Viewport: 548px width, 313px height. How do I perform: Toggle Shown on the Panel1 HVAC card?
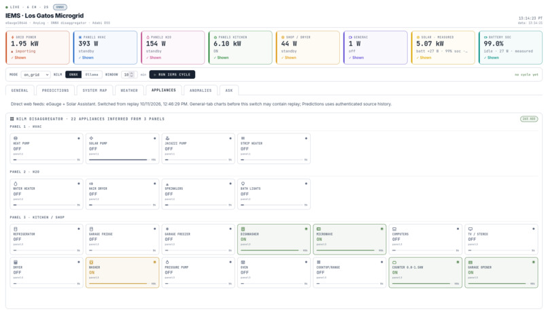pyautogui.click(x=86, y=58)
